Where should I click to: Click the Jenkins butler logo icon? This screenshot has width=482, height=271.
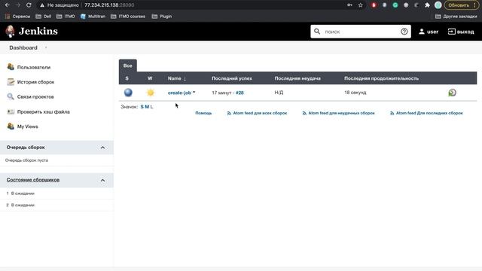click(10, 32)
